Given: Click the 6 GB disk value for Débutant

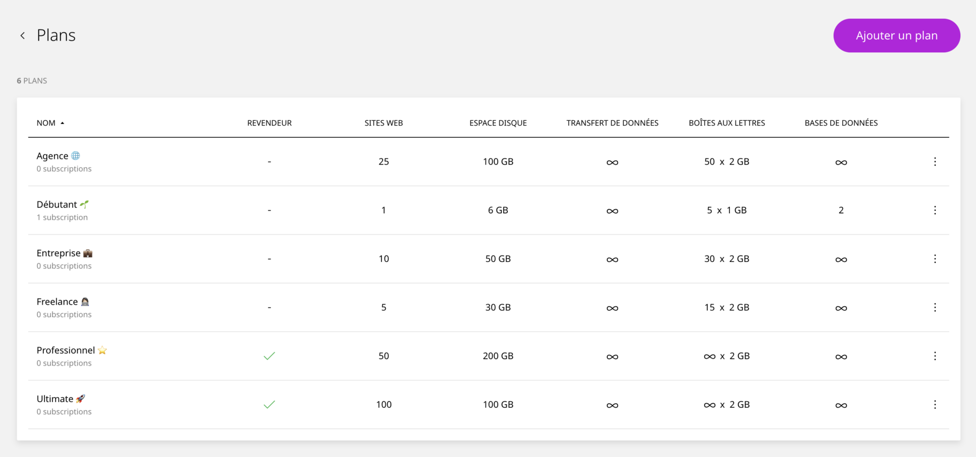Looking at the screenshot, I should click(x=498, y=210).
